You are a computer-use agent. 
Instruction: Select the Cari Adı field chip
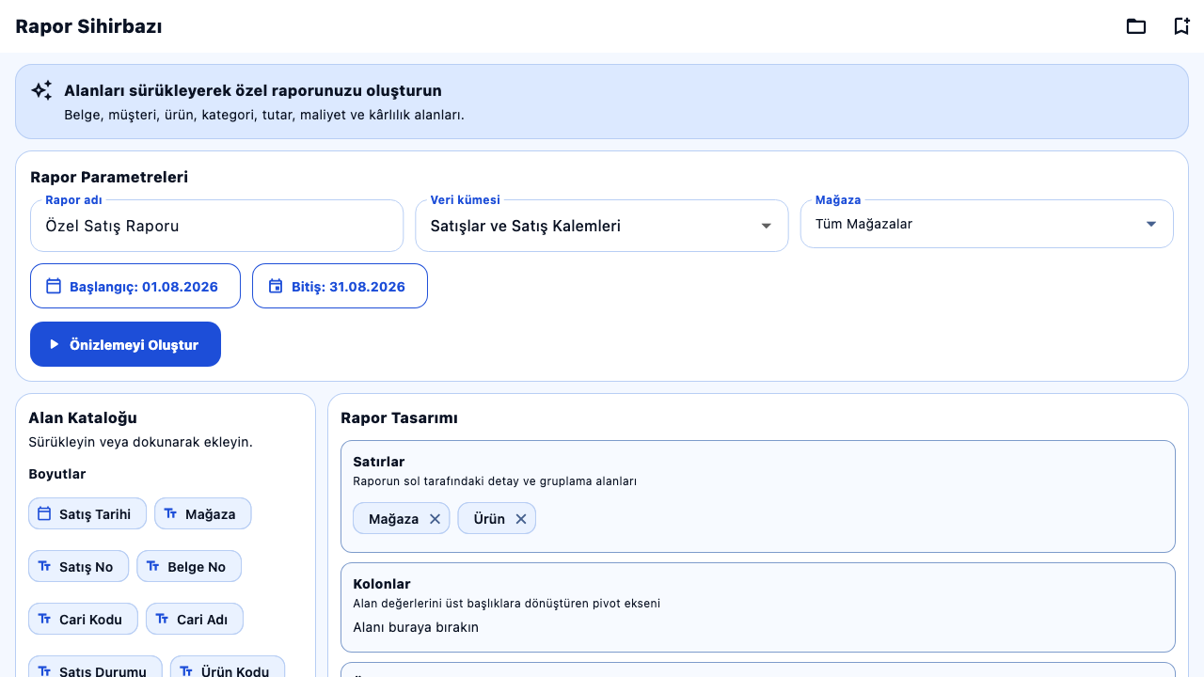195,619
